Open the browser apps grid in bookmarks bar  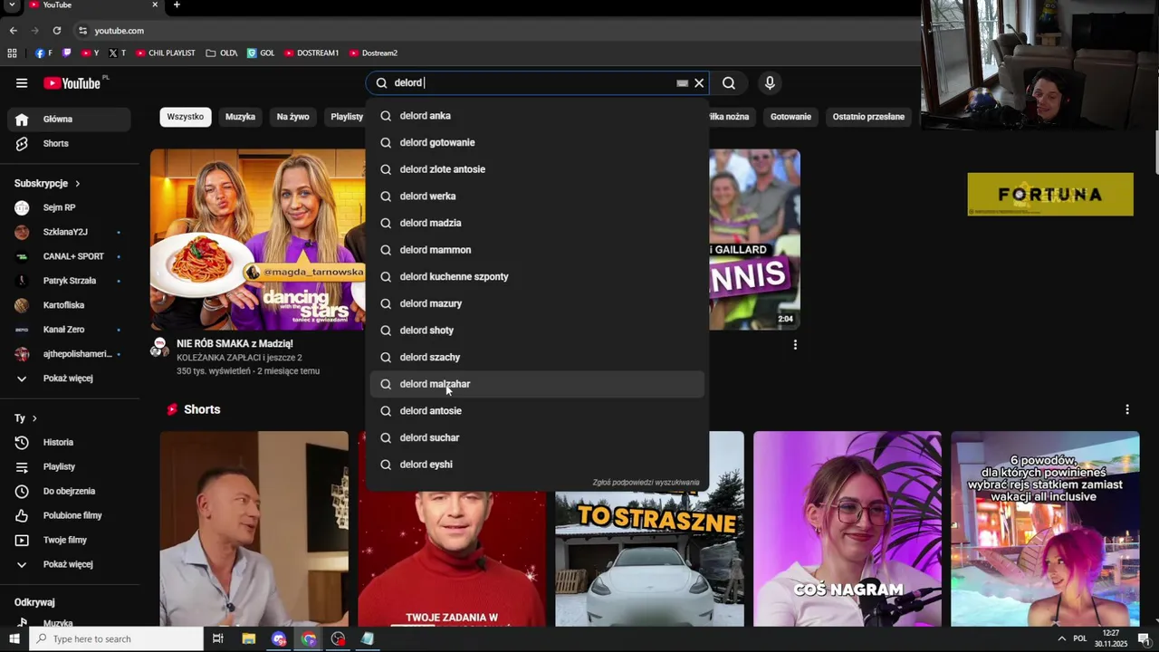pyautogui.click(x=12, y=53)
